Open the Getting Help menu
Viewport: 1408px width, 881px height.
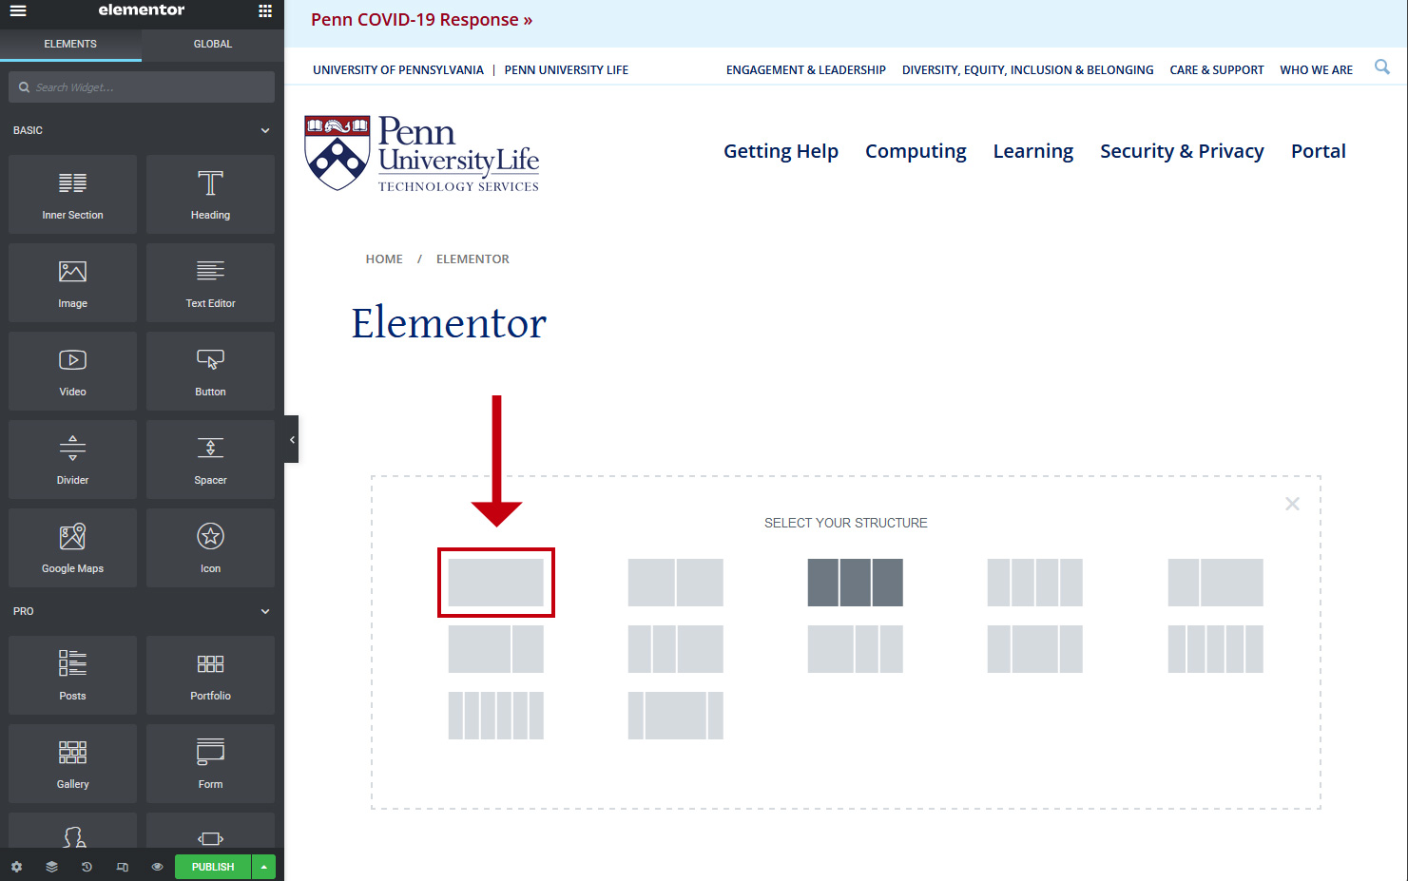pos(781,151)
